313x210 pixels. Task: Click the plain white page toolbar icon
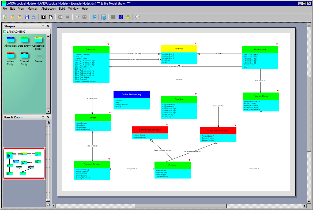(x=51, y=17)
